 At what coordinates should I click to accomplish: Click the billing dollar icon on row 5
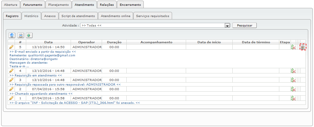(x=293, y=47)
